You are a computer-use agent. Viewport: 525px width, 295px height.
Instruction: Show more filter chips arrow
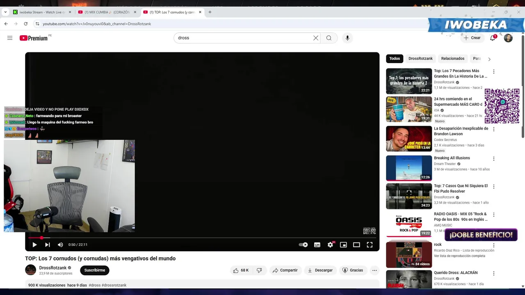[x=489, y=59]
